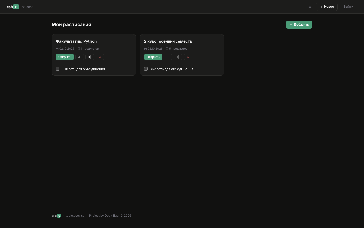Share the 2 курс, осенний семестр schedule
Image resolution: width=364 pixels, height=228 pixels.
[178, 57]
